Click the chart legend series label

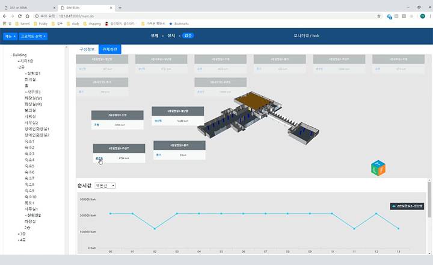coord(407,206)
